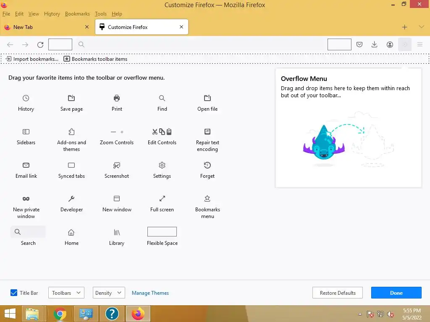Click the Print customization icon
Image resolution: width=430 pixels, height=322 pixels.
[x=117, y=98]
